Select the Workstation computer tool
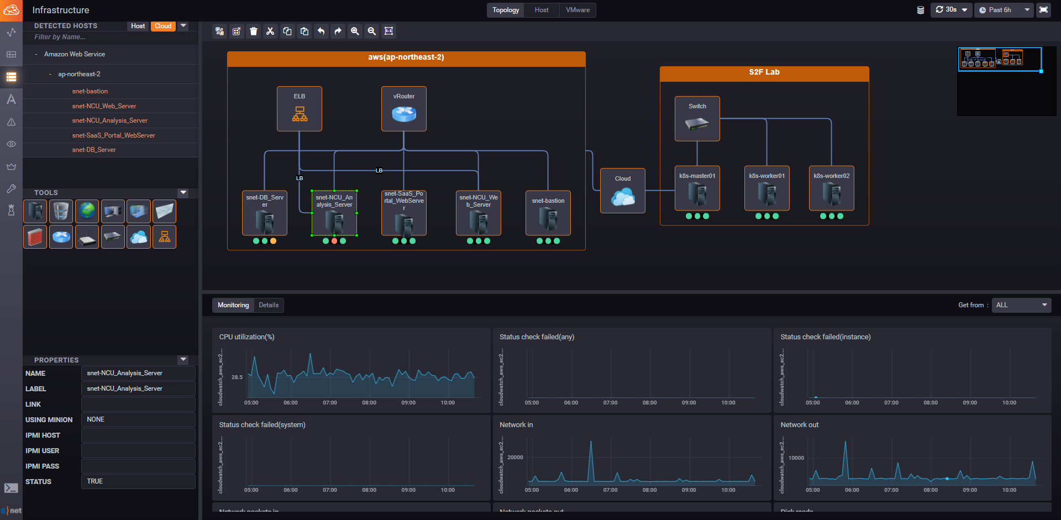Screen dimensions: 1061x520 (x=113, y=211)
